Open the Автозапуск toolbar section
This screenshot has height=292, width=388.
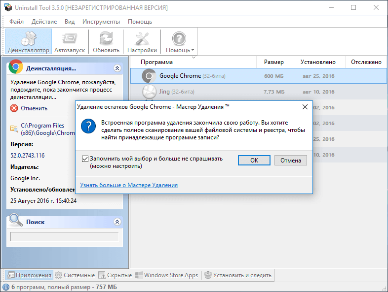pos(70,41)
